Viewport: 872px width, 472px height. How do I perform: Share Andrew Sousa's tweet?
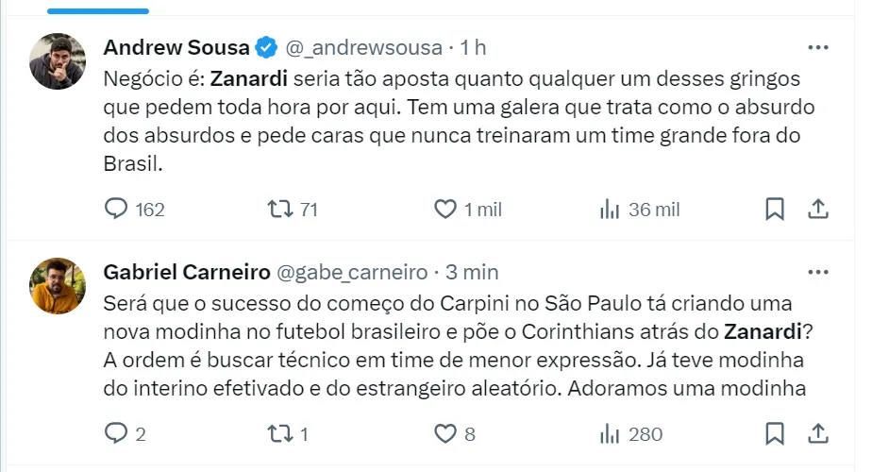pyautogui.click(x=819, y=209)
